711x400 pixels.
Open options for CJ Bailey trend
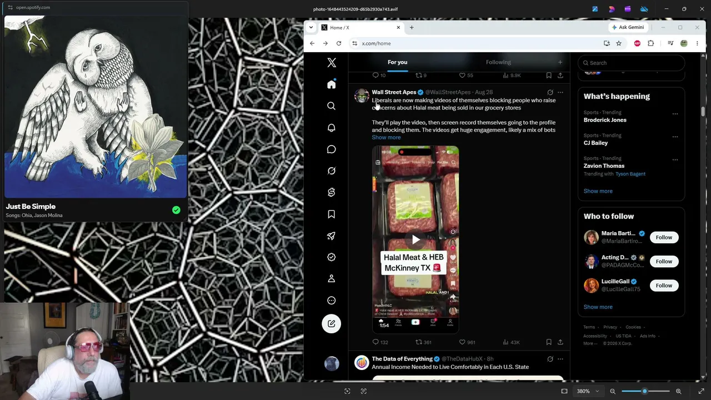(675, 137)
